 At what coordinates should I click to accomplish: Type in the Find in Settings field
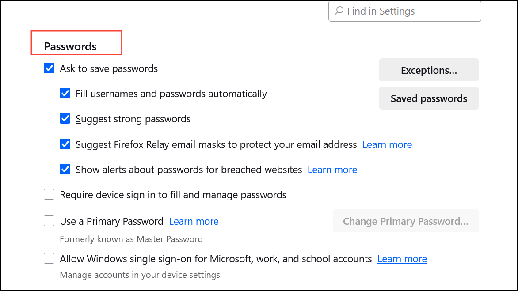411,11
